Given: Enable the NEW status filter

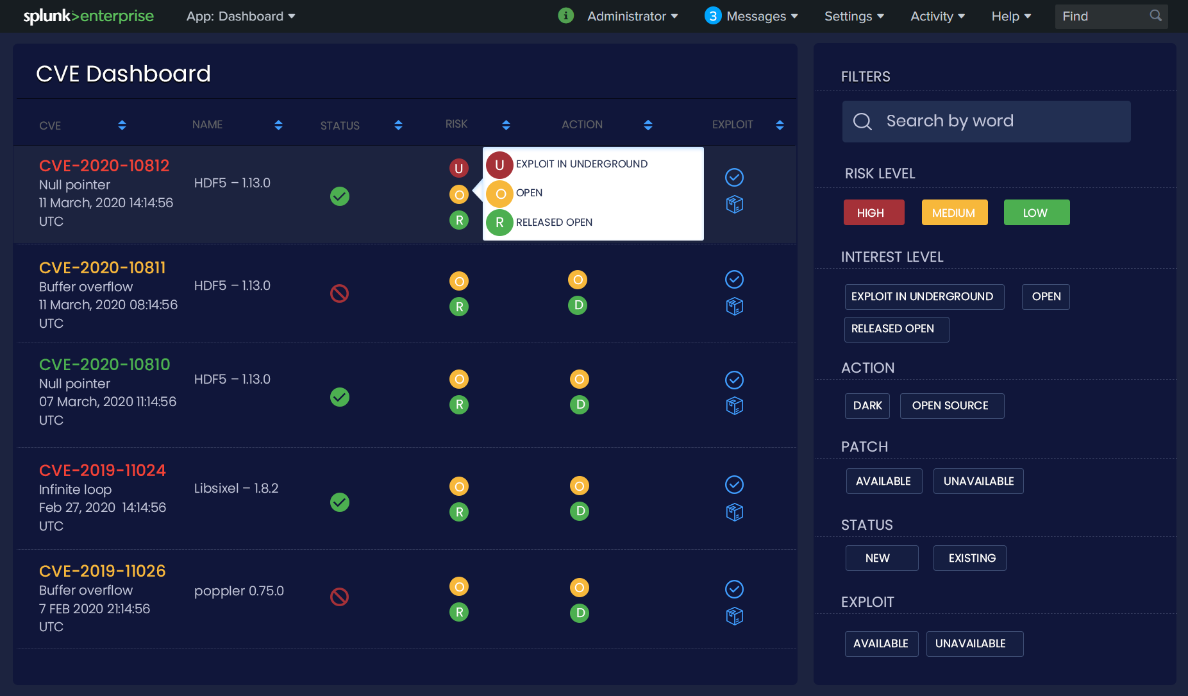Looking at the screenshot, I should [882, 557].
